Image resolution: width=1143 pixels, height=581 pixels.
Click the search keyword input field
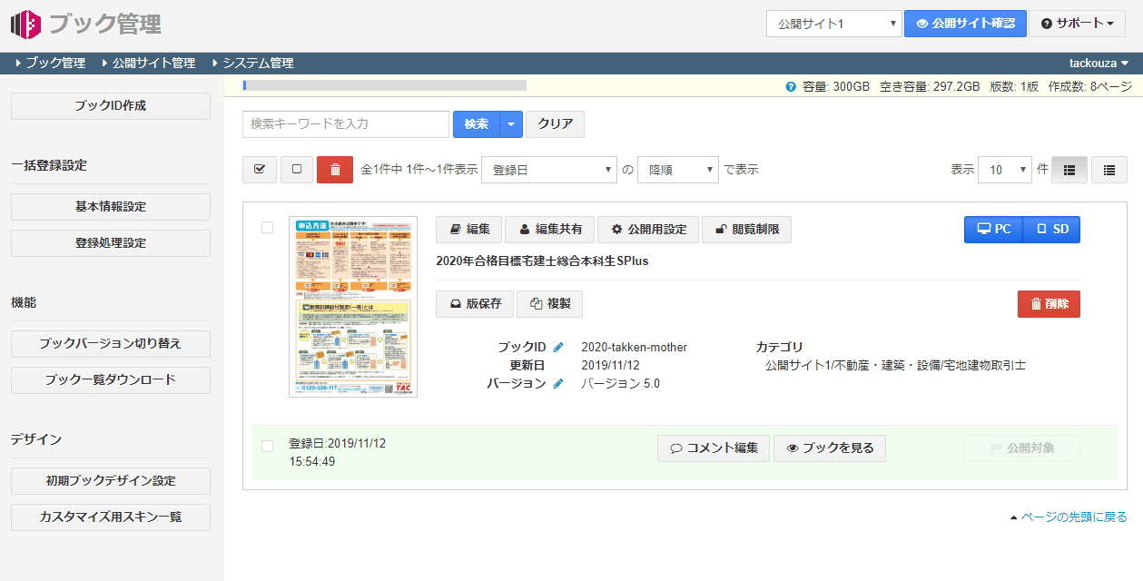click(346, 124)
